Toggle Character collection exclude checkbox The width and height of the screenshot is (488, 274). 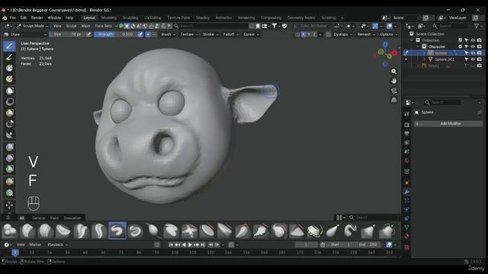point(460,46)
